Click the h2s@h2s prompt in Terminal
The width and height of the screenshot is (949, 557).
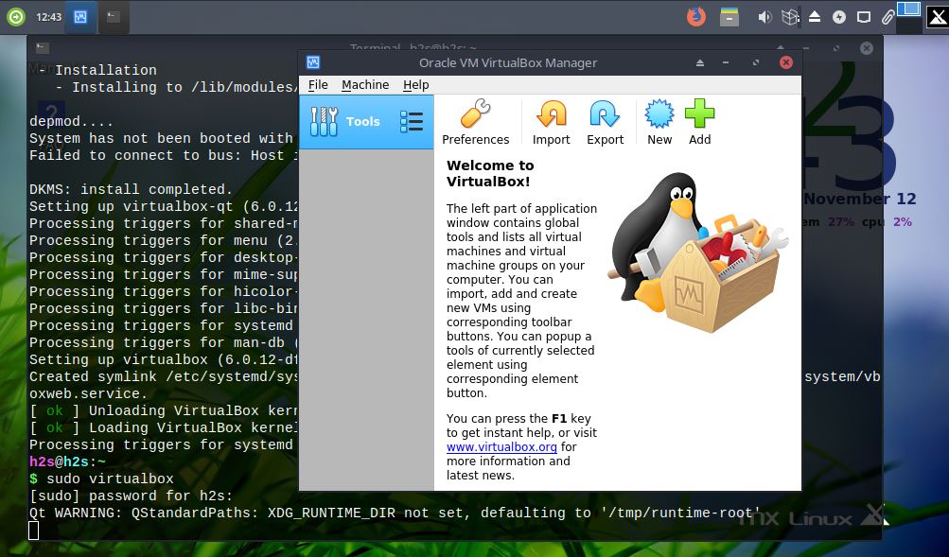(67, 462)
